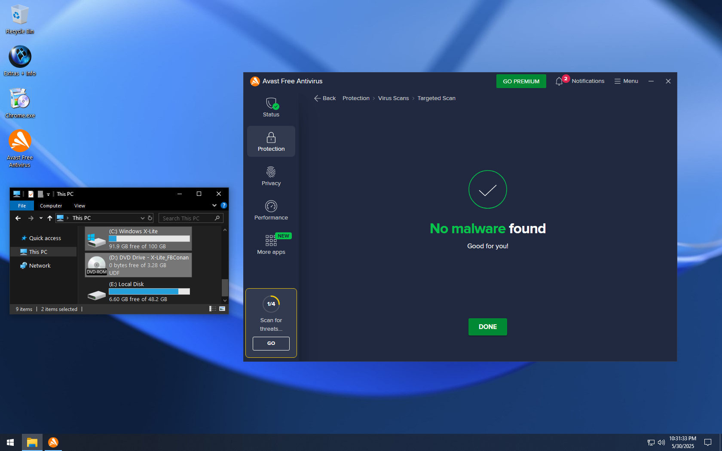Click '91.9 GB free of 100 GB' text
722x451 pixels.
[138, 247]
